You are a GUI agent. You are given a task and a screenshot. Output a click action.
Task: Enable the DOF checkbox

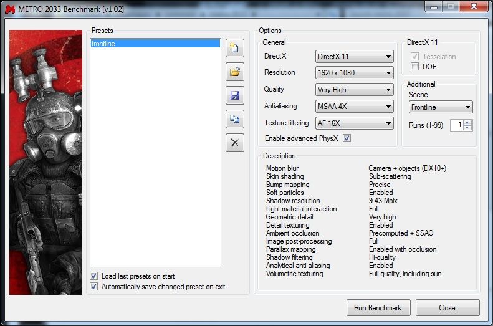(x=414, y=66)
